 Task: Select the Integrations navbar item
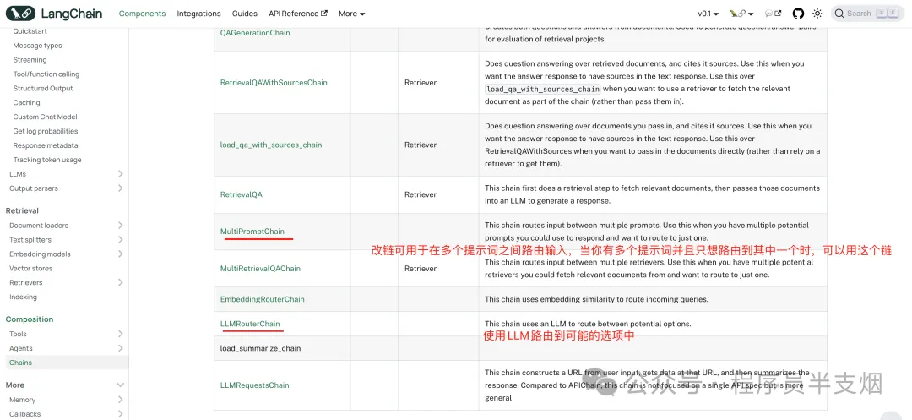[199, 14]
